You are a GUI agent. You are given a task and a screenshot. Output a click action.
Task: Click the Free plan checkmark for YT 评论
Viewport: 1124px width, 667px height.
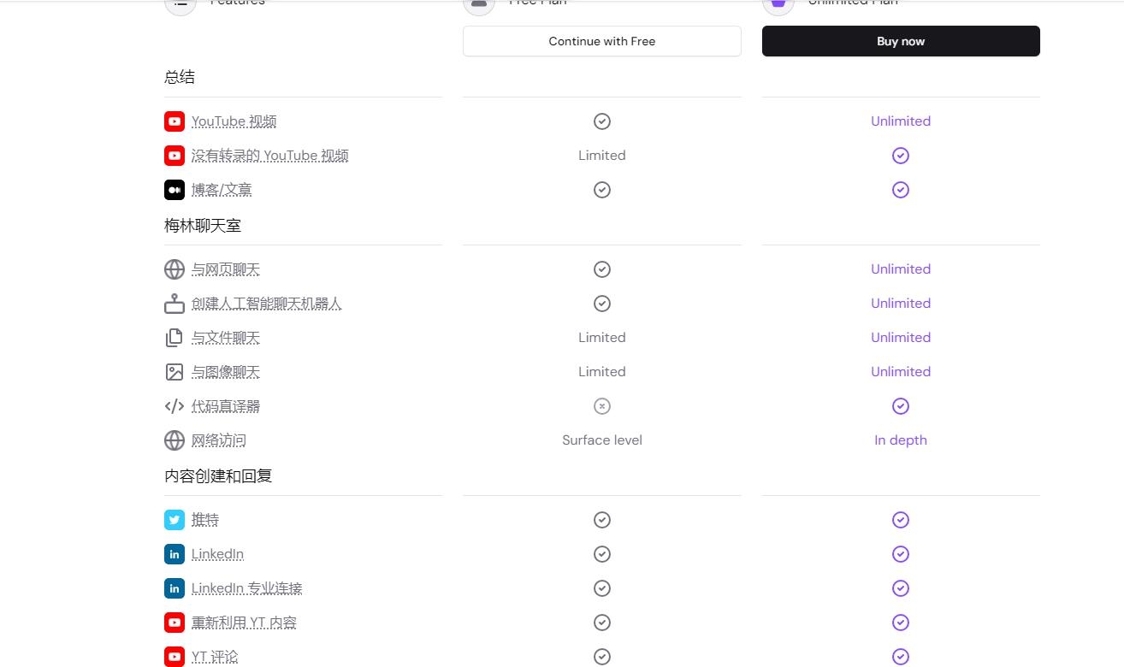coord(602,657)
